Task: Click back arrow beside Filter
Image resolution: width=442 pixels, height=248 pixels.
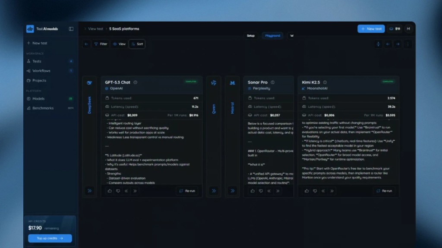Action: [x=86, y=44]
